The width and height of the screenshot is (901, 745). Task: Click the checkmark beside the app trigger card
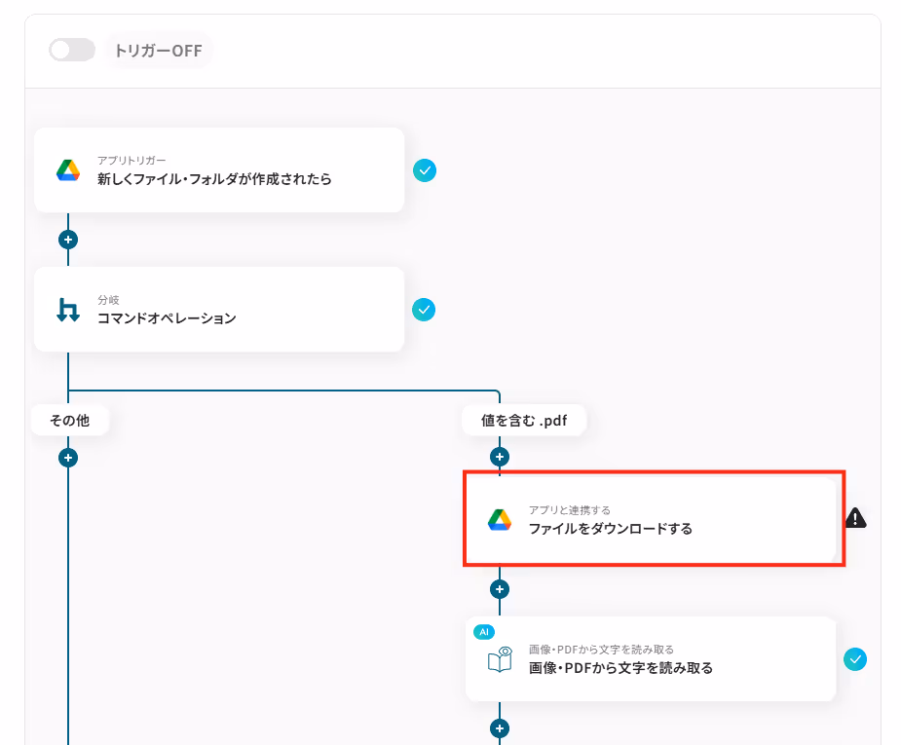pyautogui.click(x=425, y=170)
